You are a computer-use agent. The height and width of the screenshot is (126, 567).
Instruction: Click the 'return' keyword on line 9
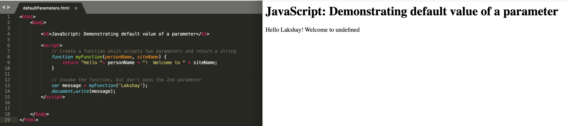[x=70, y=63]
